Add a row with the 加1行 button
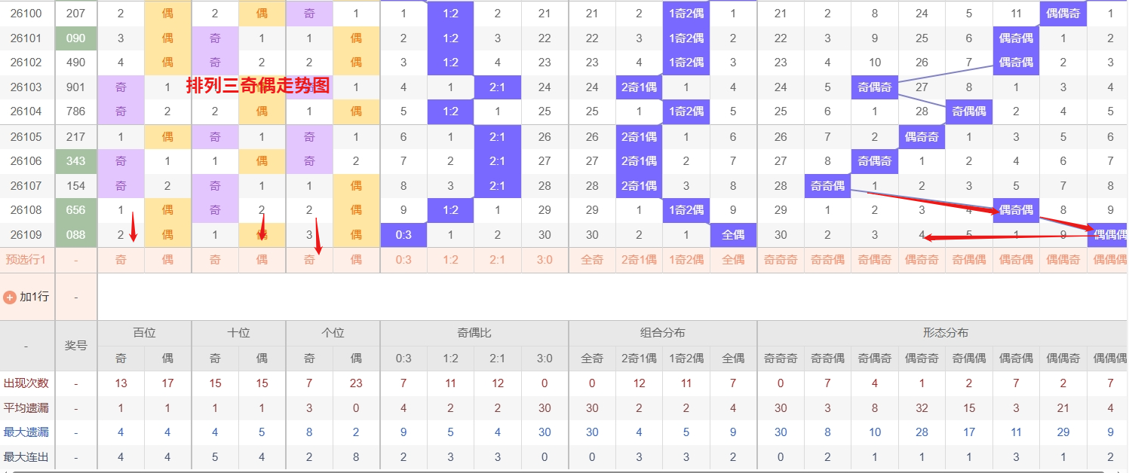 (x=34, y=297)
